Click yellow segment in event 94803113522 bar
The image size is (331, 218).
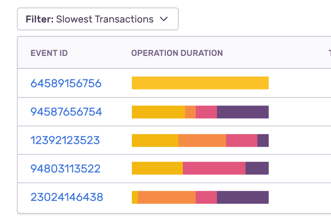tap(157, 168)
